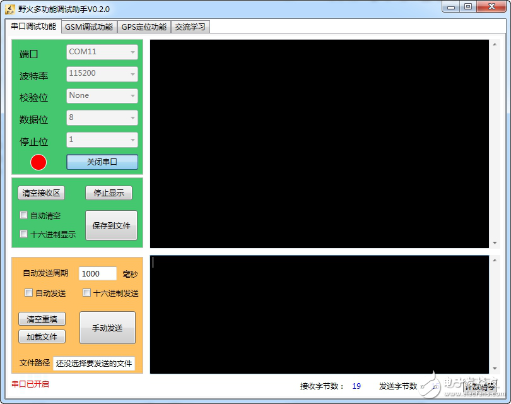This screenshot has width=511, height=404.
Task: Enable 十六进制发送 hex send mode
Action: pyautogui.click(x=86, y=292)
